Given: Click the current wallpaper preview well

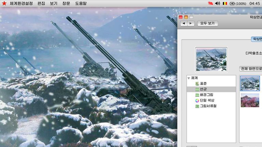Looking at the screenshot, I should pos(211,59).
